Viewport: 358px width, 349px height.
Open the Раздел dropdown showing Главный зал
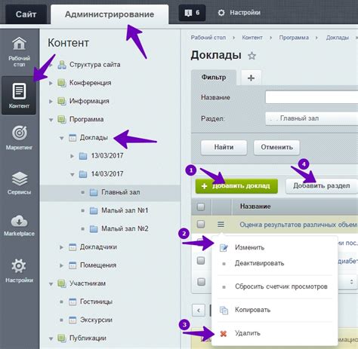[x=312, y=118]
